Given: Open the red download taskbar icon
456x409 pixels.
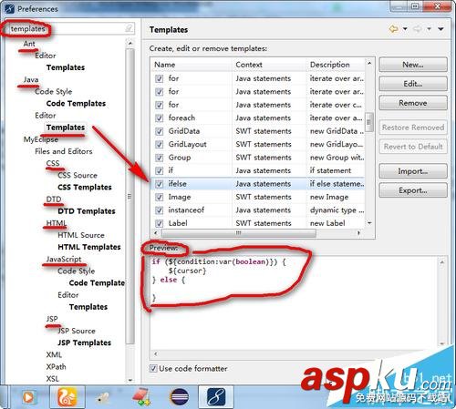Looking at the screenshot, I should (141, 396).
